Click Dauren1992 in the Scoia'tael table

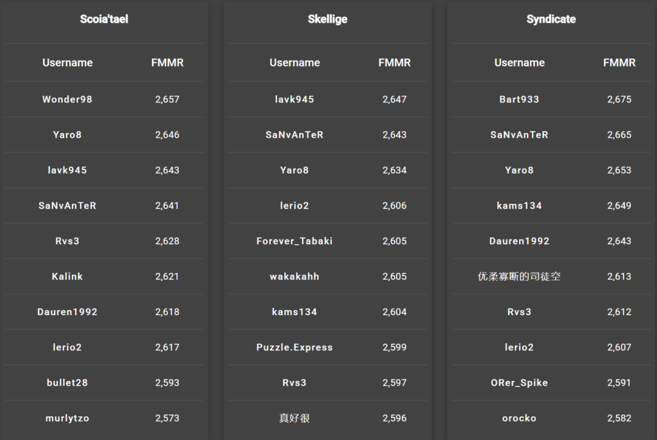click(67, 312)
